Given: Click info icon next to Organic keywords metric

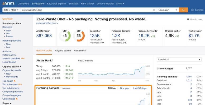Looking at the screenshot, I should [x=158, y=31].
